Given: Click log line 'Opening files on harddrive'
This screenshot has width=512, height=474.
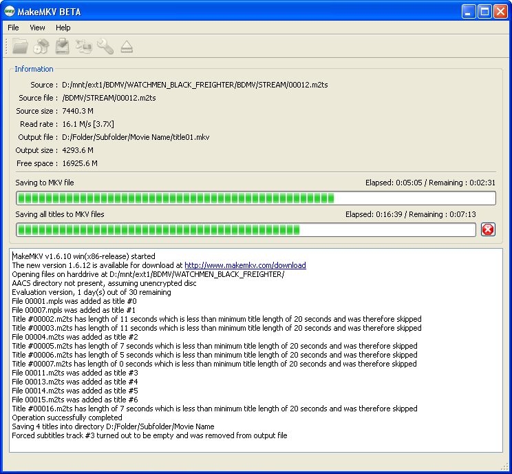Looking at the screenshot, I should 148,274.
